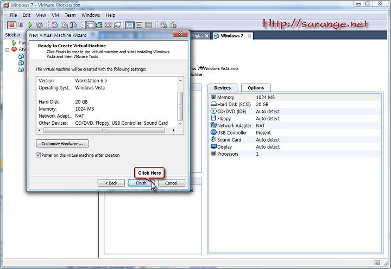
Task: Click the Revert to Snapshot toolbar icon
Action: (65, 25)
